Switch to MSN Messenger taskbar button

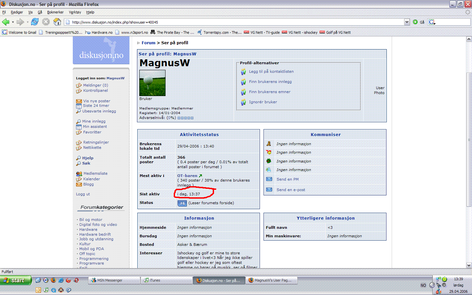114,280
